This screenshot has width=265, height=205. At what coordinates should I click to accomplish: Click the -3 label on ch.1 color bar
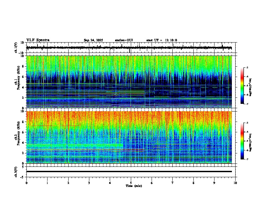(247, 67)
